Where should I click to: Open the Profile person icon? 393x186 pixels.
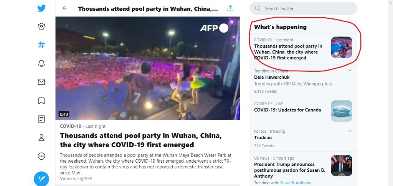(x=41, y=138)
